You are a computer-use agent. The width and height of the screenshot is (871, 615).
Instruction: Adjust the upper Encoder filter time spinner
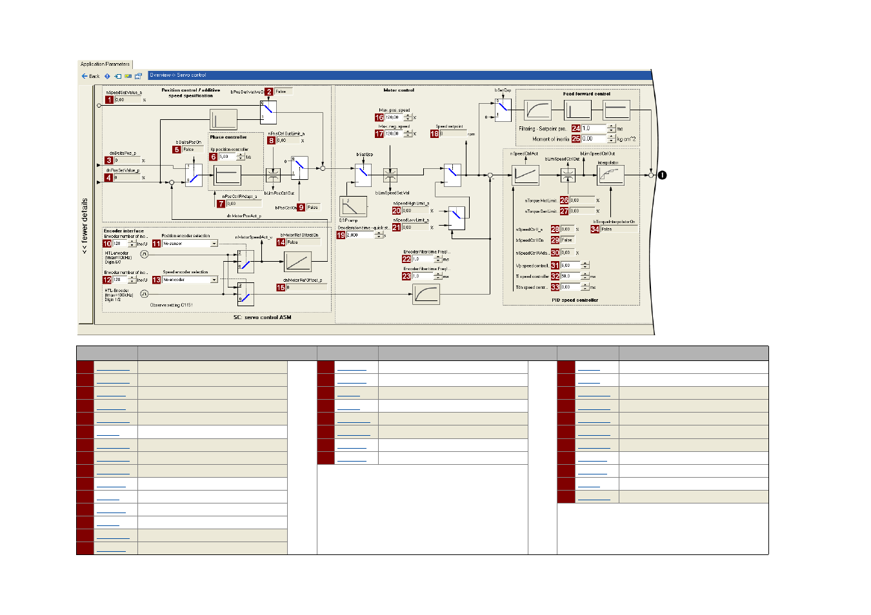tap(438, 259)
